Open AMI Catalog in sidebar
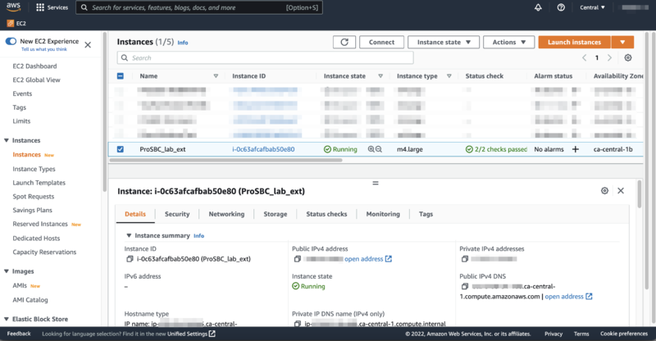This screenshot has height=341, width=656. click(30, 300)
